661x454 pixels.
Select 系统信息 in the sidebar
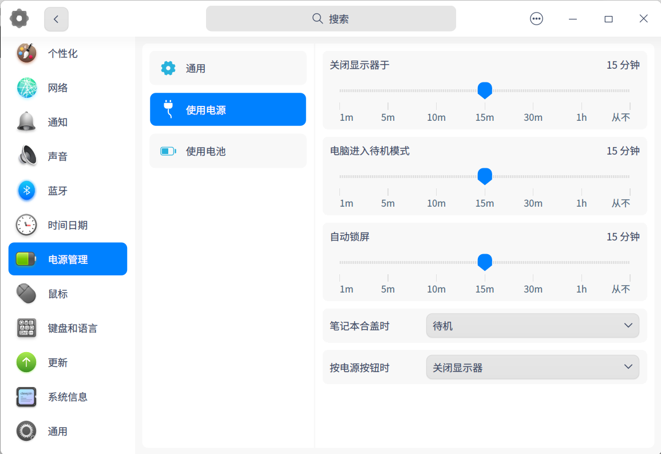click(68, 396)
